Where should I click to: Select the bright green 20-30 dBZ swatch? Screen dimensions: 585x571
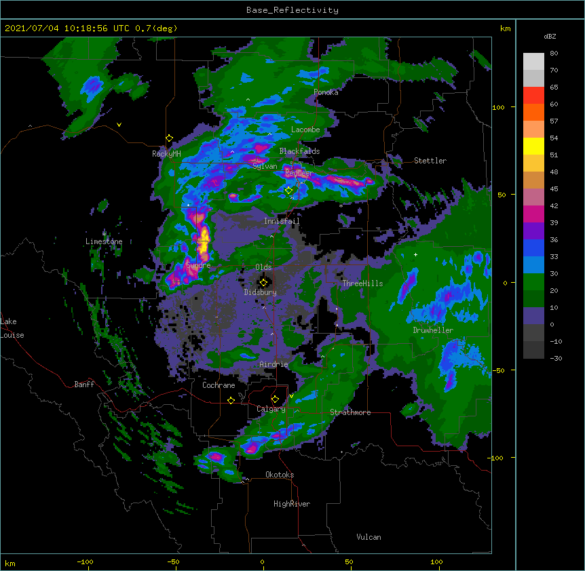533,282
